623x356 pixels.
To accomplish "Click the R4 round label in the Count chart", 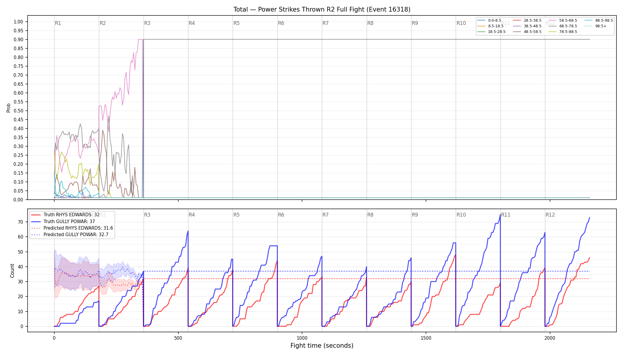I will [192, 215].
